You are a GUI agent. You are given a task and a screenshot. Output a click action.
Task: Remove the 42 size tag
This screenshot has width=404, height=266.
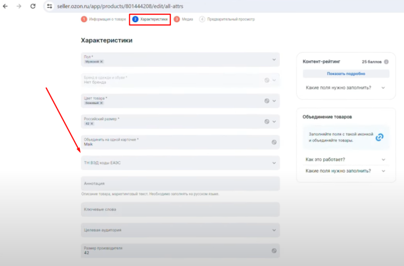pyautogui.click(x=92, y=123)
